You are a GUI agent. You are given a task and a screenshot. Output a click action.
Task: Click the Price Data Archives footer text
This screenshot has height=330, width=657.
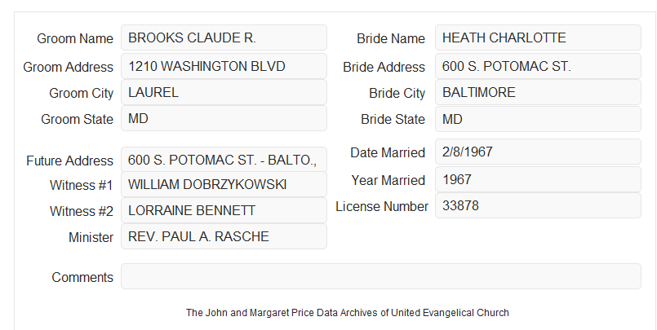pyautogui.click(x=348, y=312)
